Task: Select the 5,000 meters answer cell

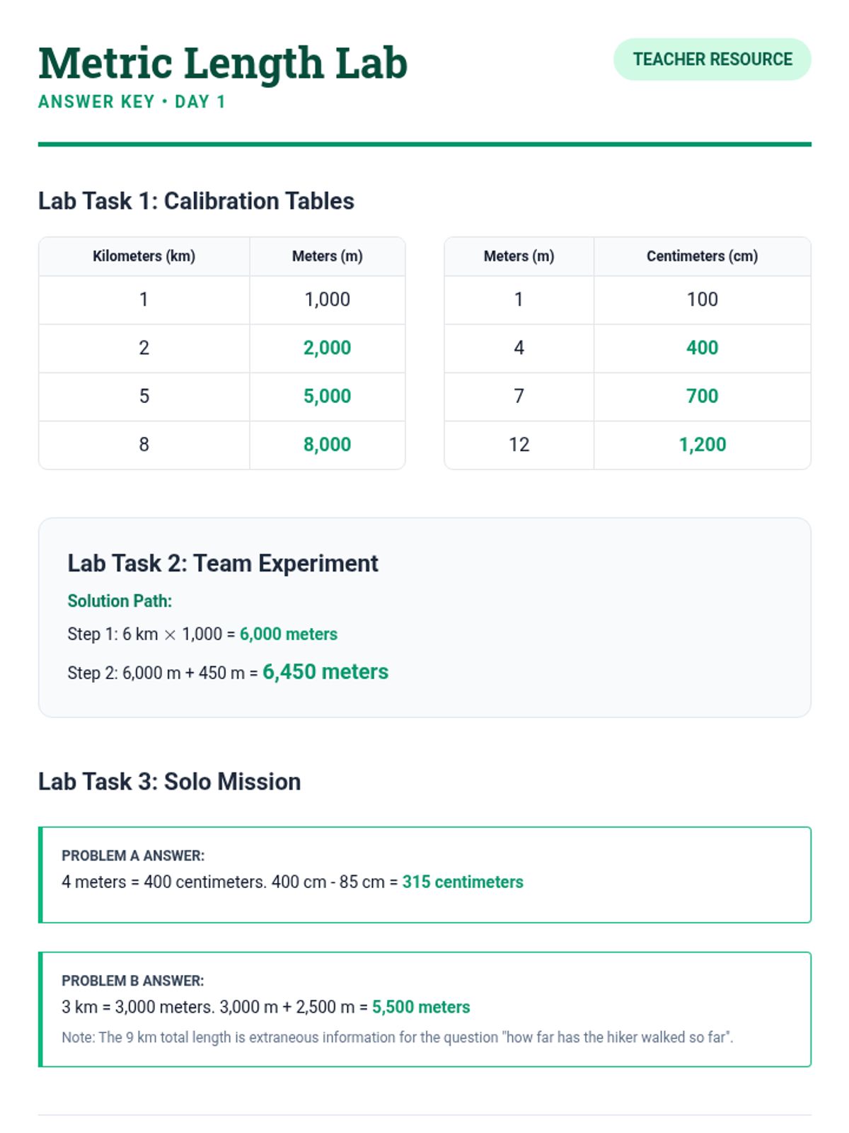Action: tap(327, 397)
